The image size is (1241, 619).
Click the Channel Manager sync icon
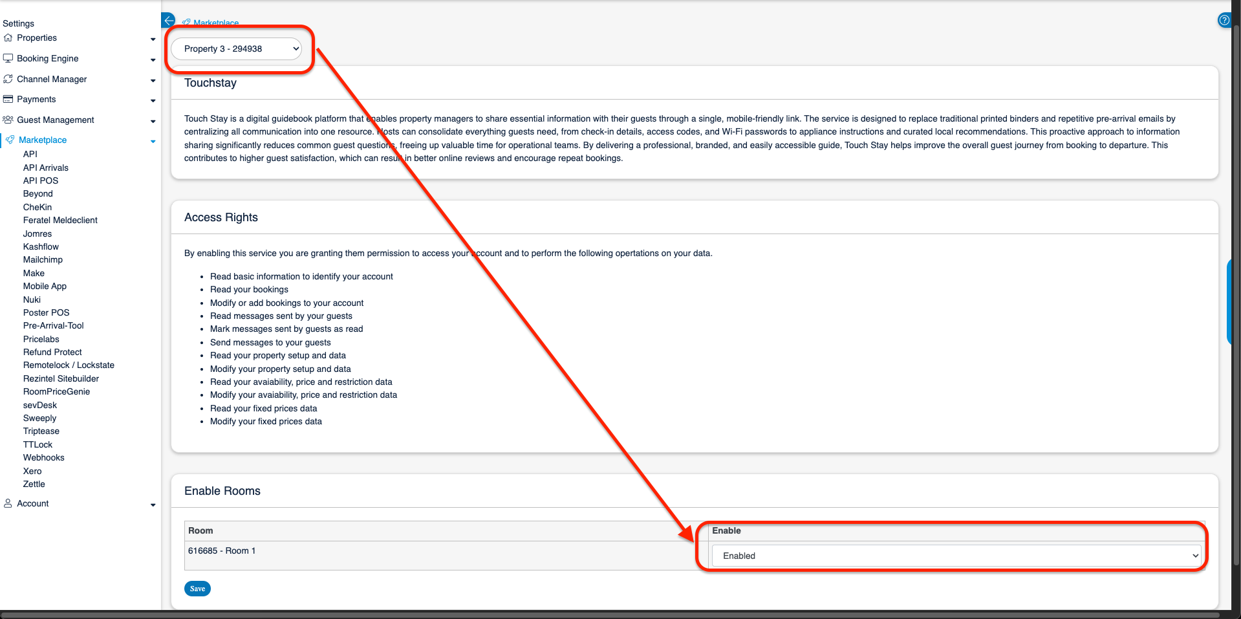coord(8,79)
